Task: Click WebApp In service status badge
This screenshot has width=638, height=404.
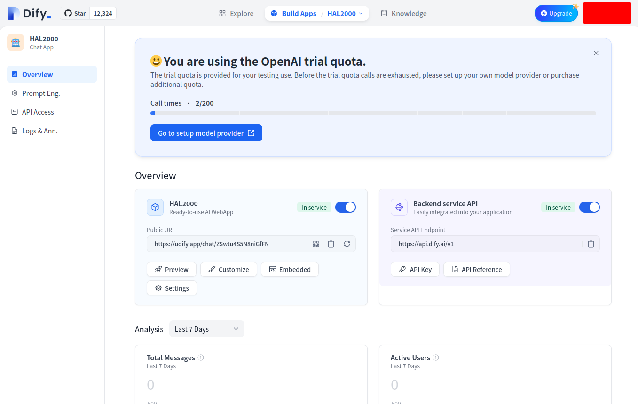Action: click(x=314, y=207)
